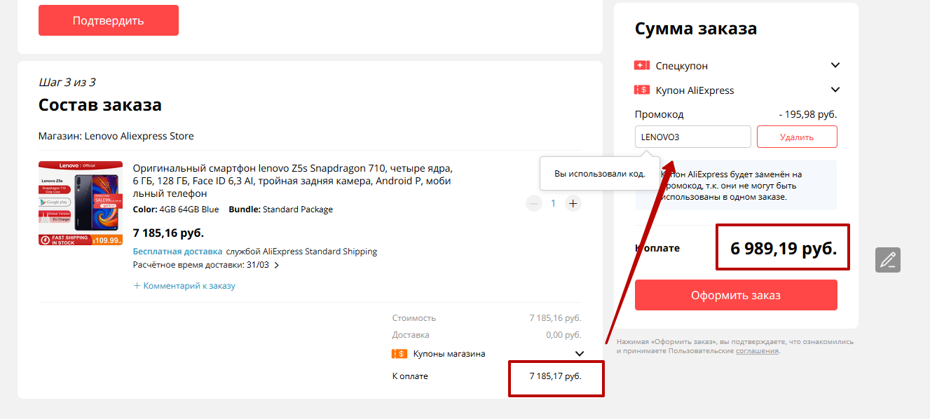Open the user соглашения link

coord(757,350)
